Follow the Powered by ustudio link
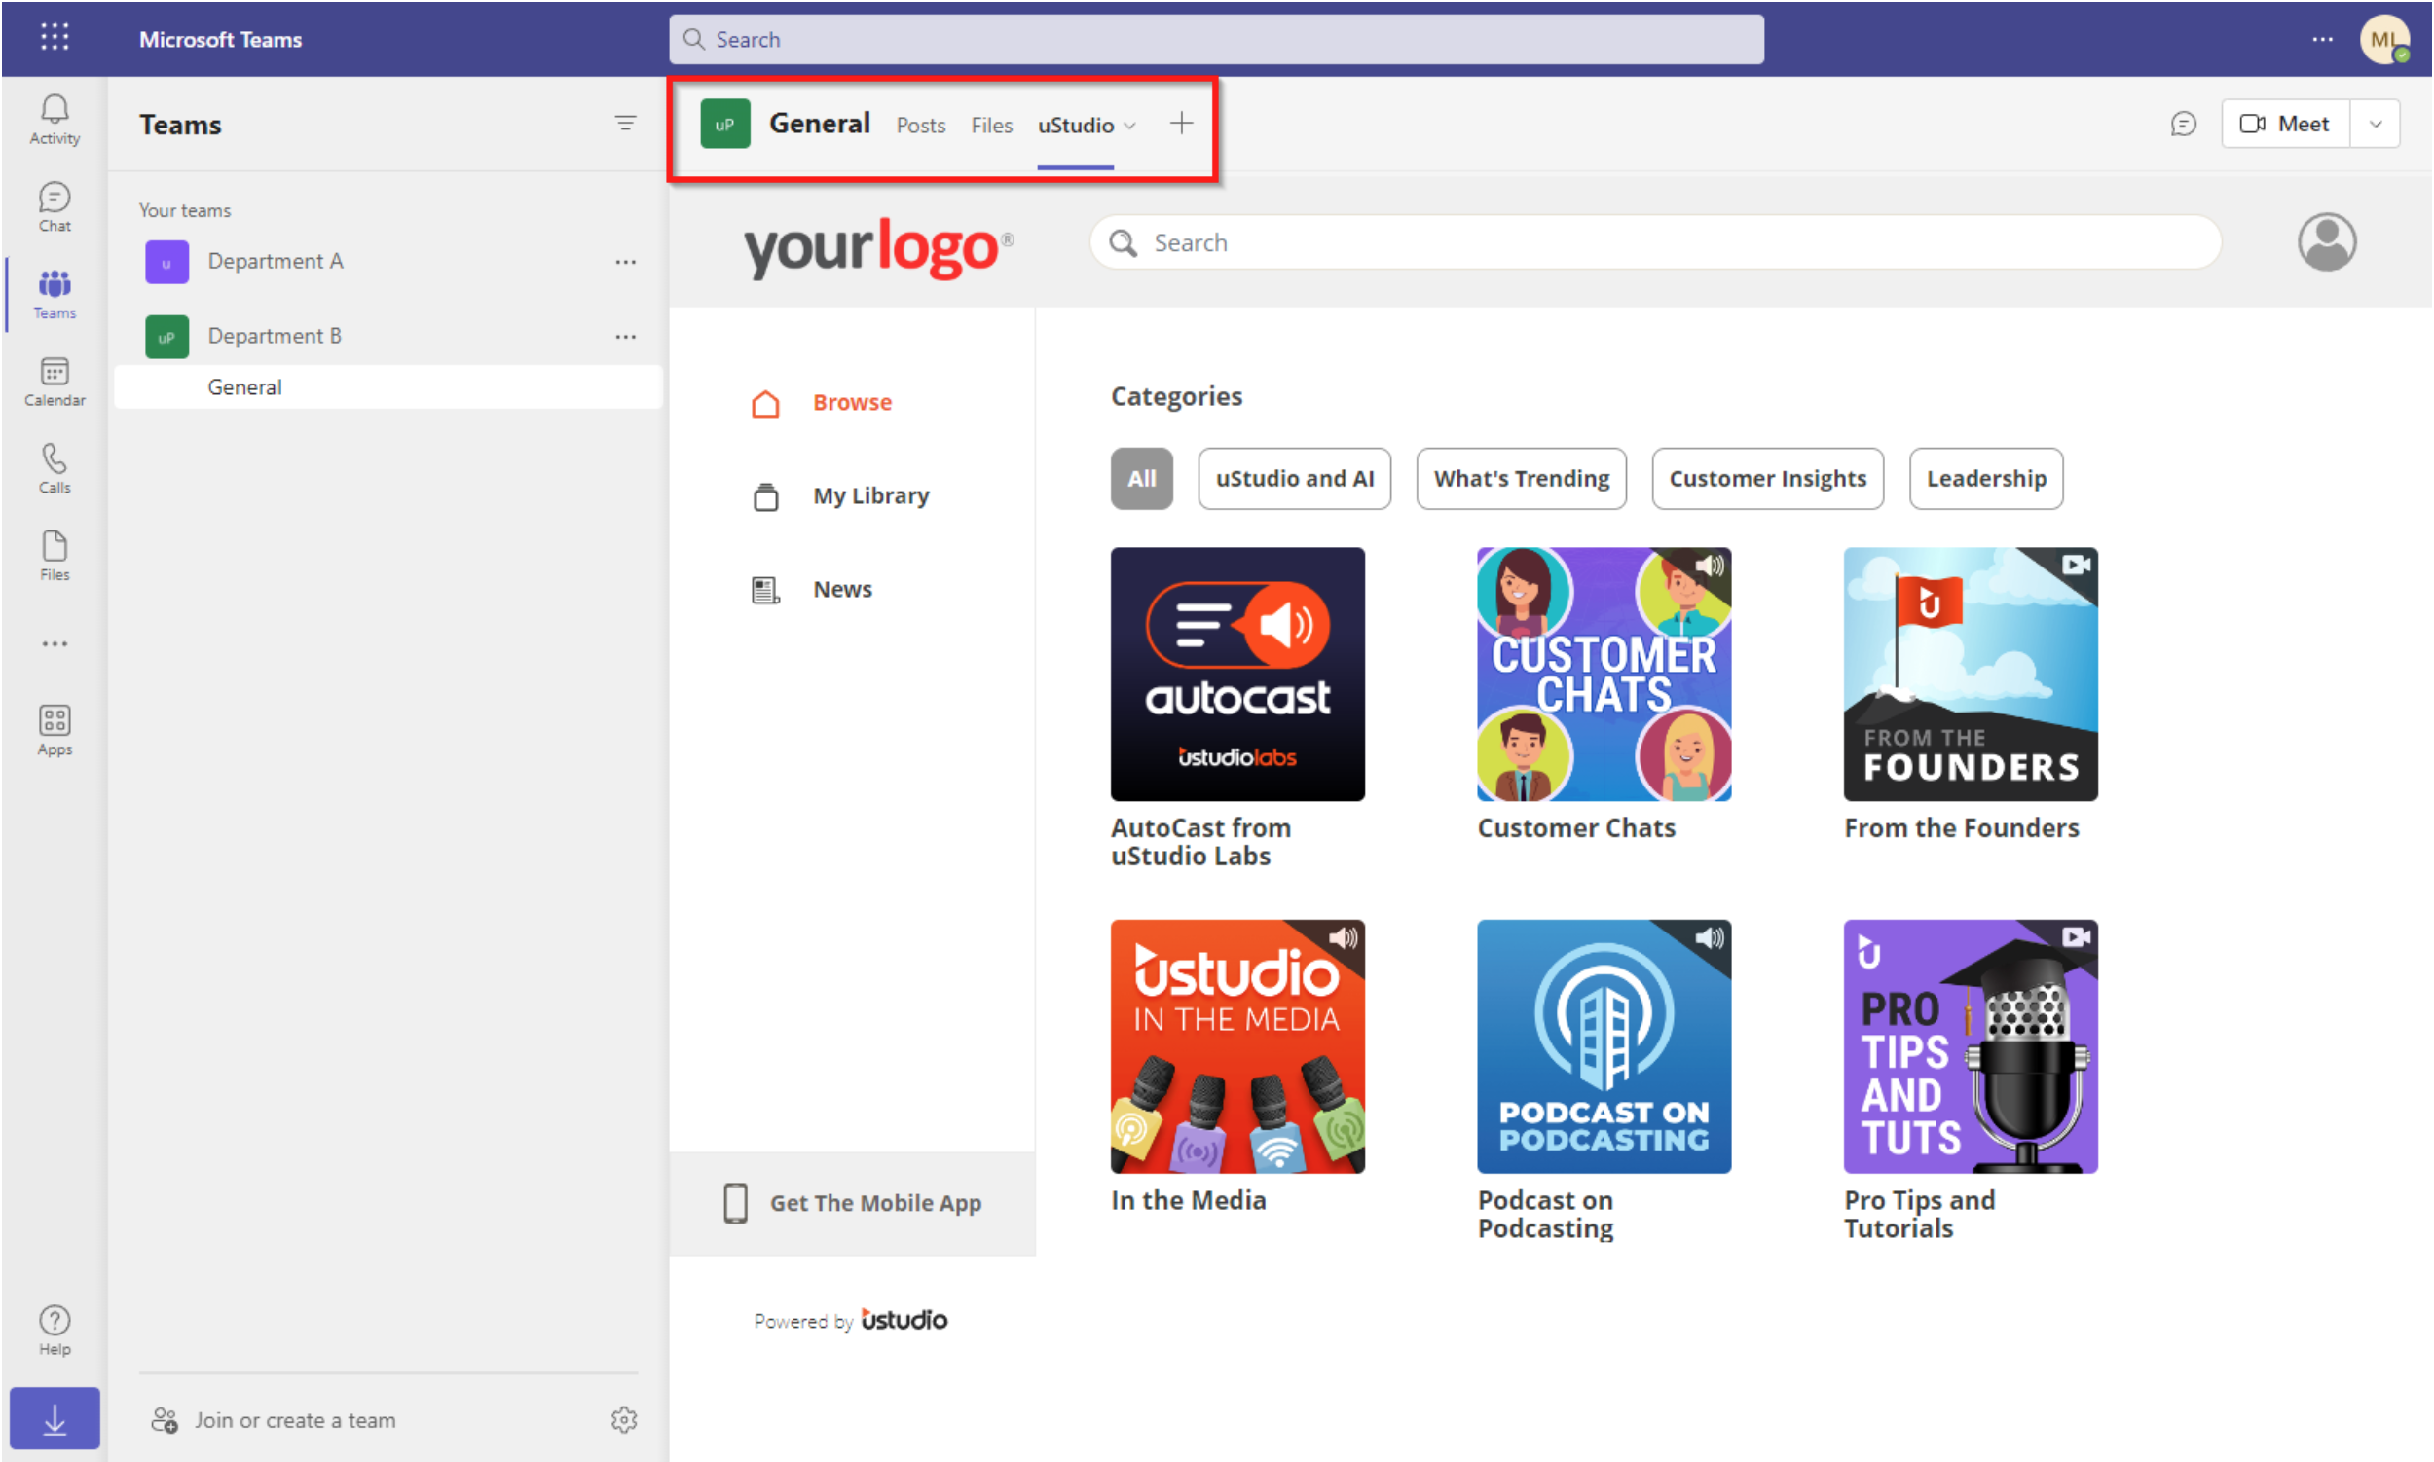The height and width of the screenshot is (1462, 2434). [850, 1320]
